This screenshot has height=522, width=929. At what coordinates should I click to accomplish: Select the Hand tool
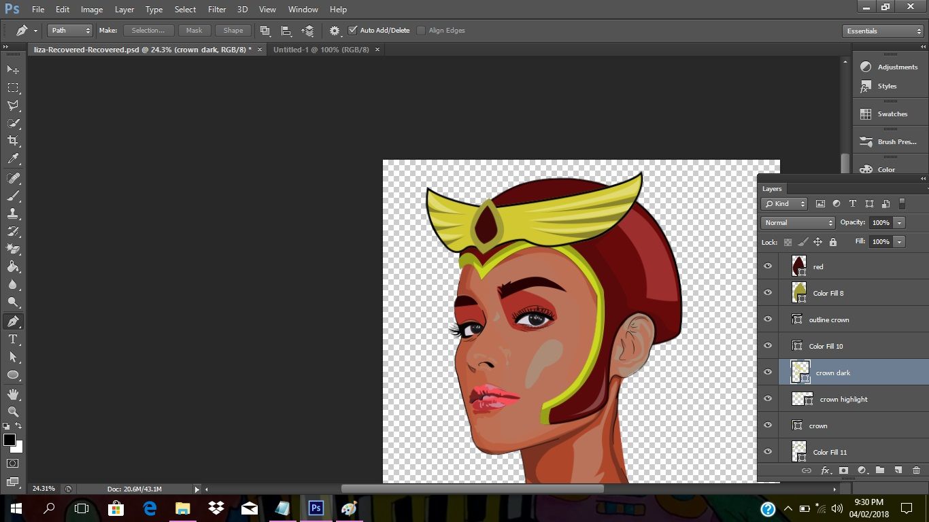point(13,394)
